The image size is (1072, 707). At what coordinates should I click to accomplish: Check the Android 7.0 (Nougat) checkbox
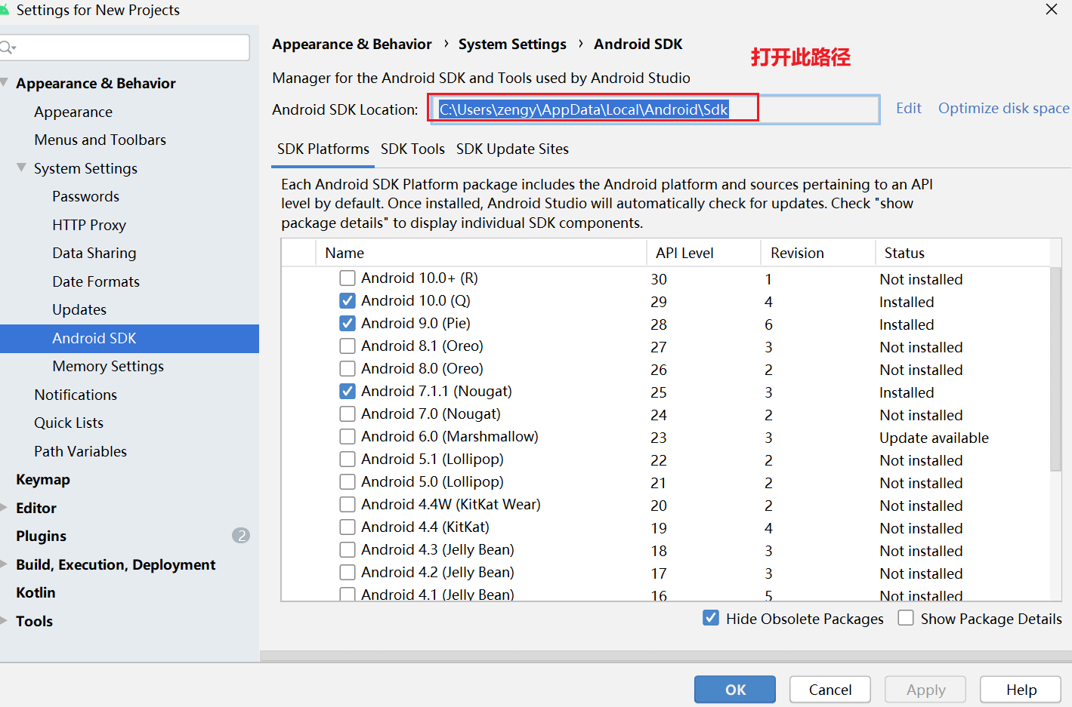pyautogui.click(x=348, y=414)
